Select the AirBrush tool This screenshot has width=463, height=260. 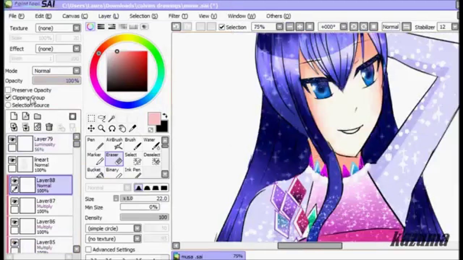point(114,144)
